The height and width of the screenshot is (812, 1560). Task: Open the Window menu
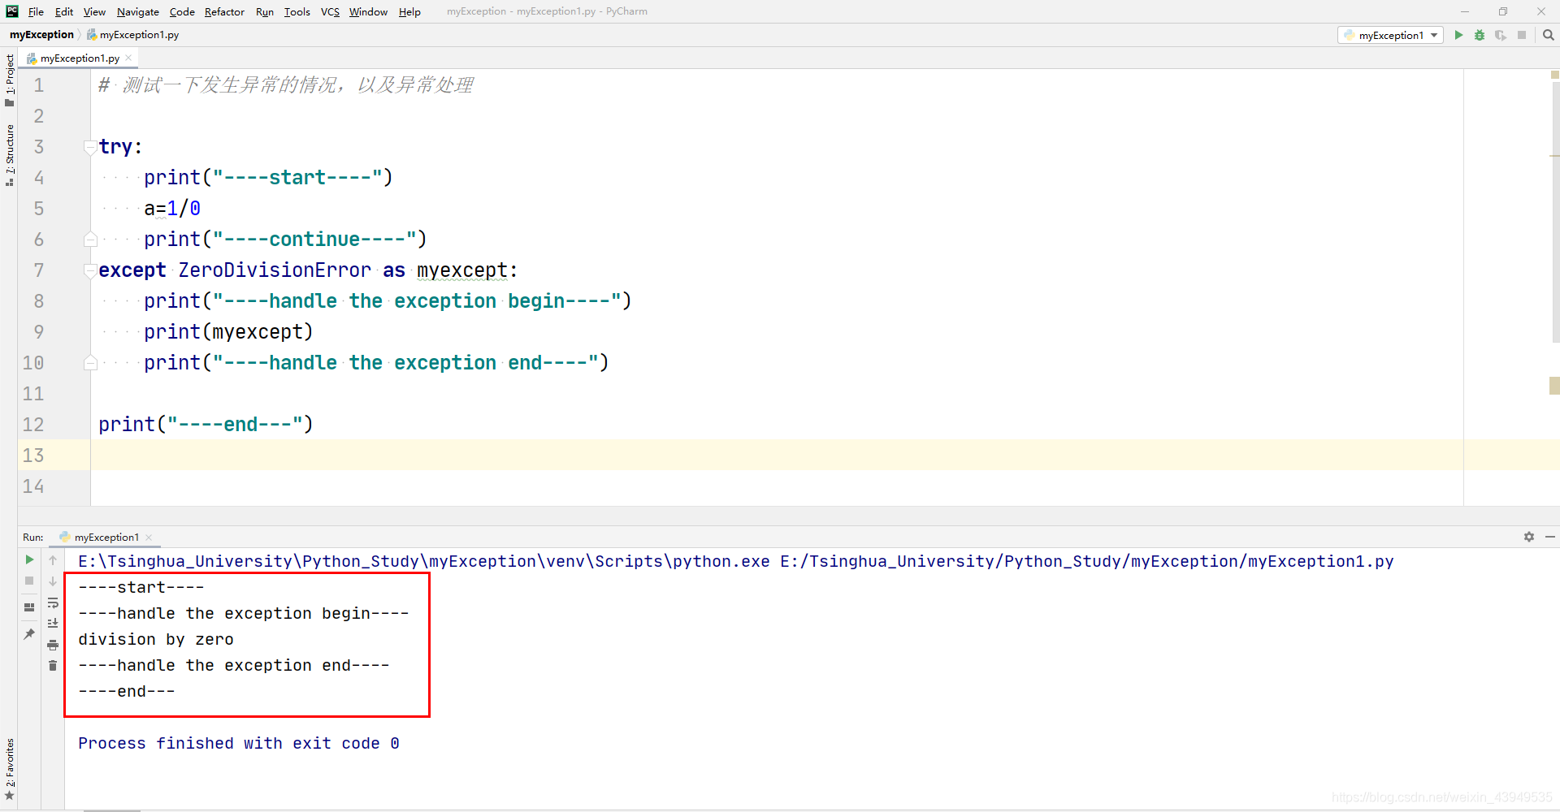click(368, 11)
